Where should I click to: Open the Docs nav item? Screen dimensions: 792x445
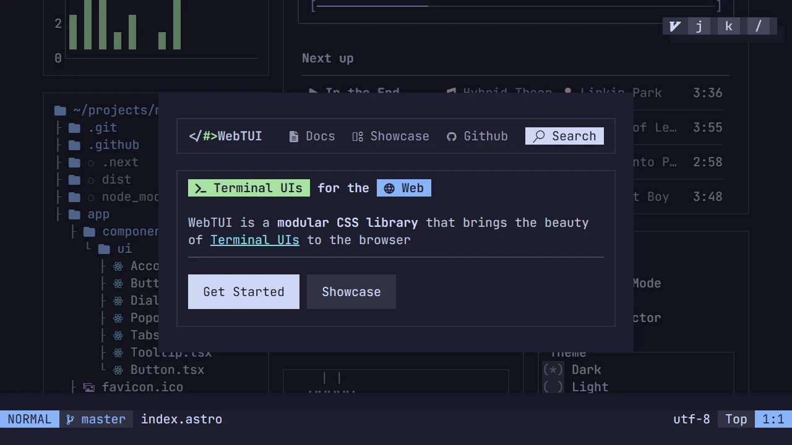point(320,136)
